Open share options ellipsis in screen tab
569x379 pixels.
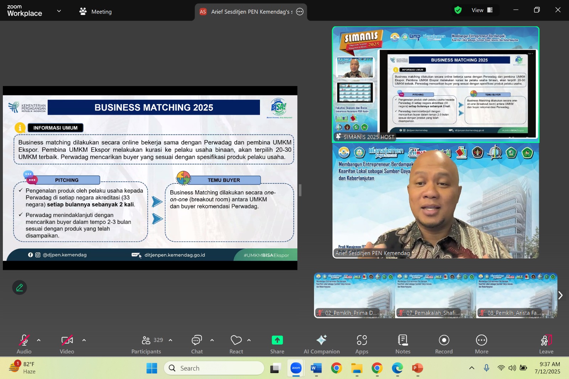(300, 12)
